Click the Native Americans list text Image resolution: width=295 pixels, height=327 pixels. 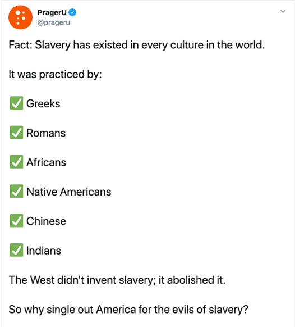tap(68, 192)
